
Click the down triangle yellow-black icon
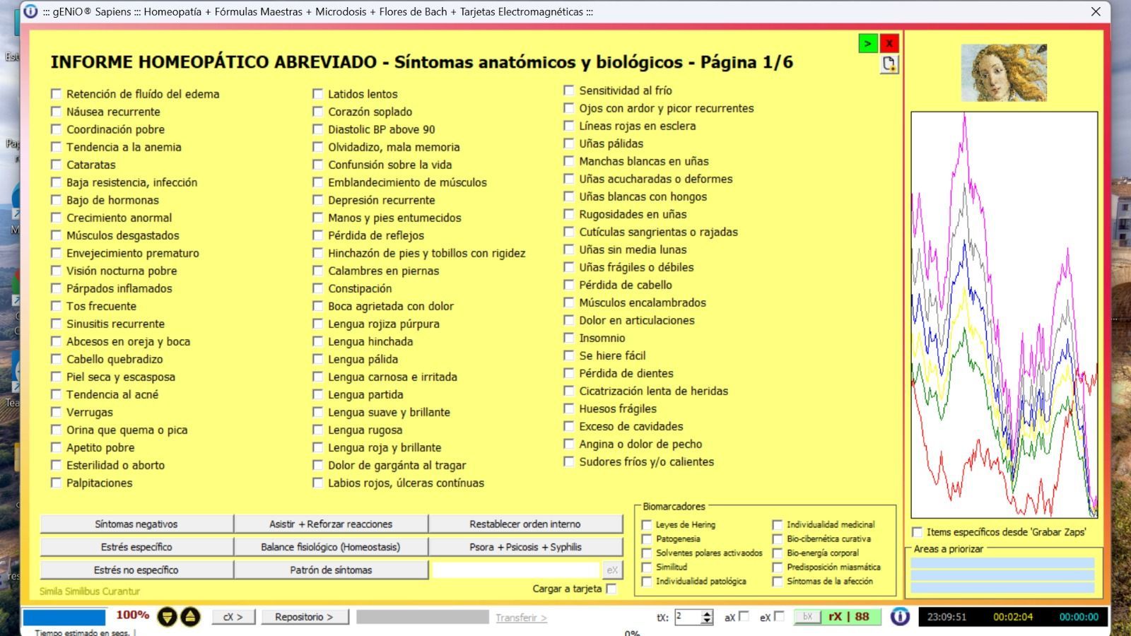click(167, 617)
